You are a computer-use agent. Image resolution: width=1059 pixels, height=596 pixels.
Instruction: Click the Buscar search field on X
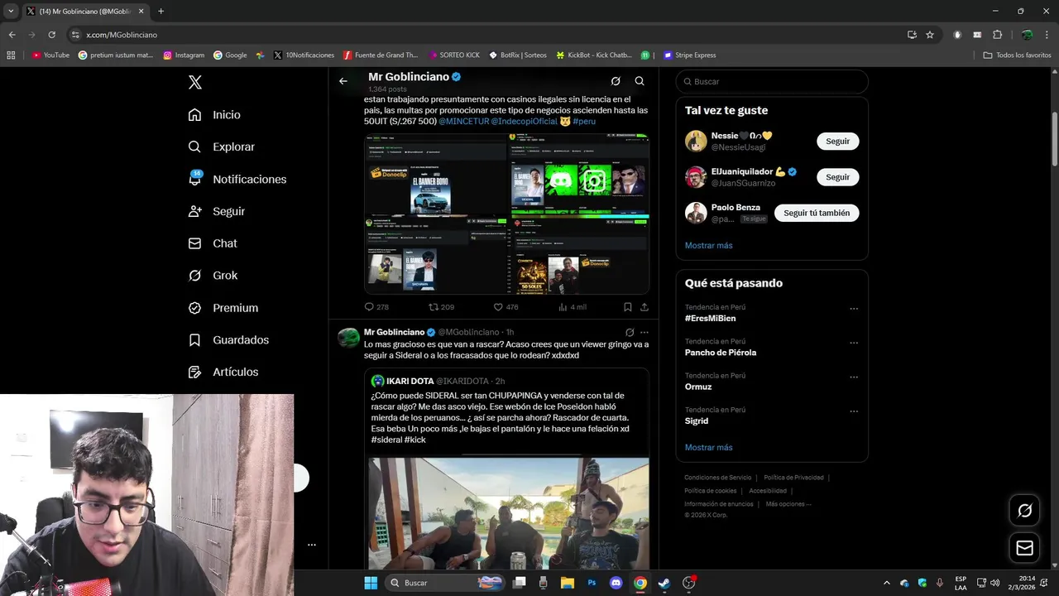[772, 81]
